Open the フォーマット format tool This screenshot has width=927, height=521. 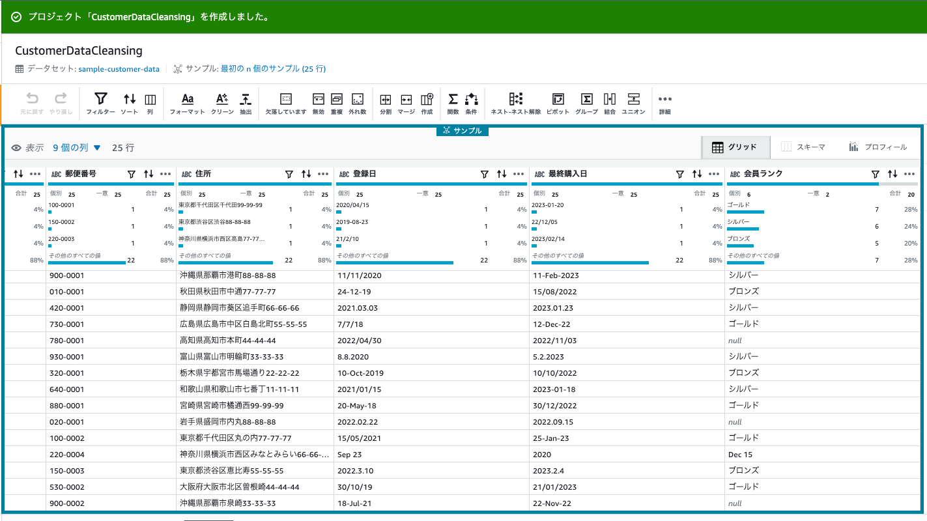tap(188, 104)
